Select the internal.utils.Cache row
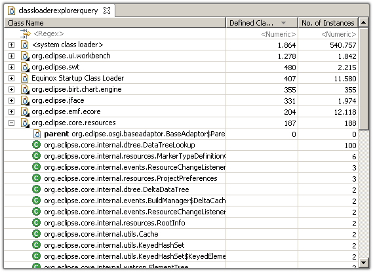The width and height of the screenshot is (373, 272). 181,234
